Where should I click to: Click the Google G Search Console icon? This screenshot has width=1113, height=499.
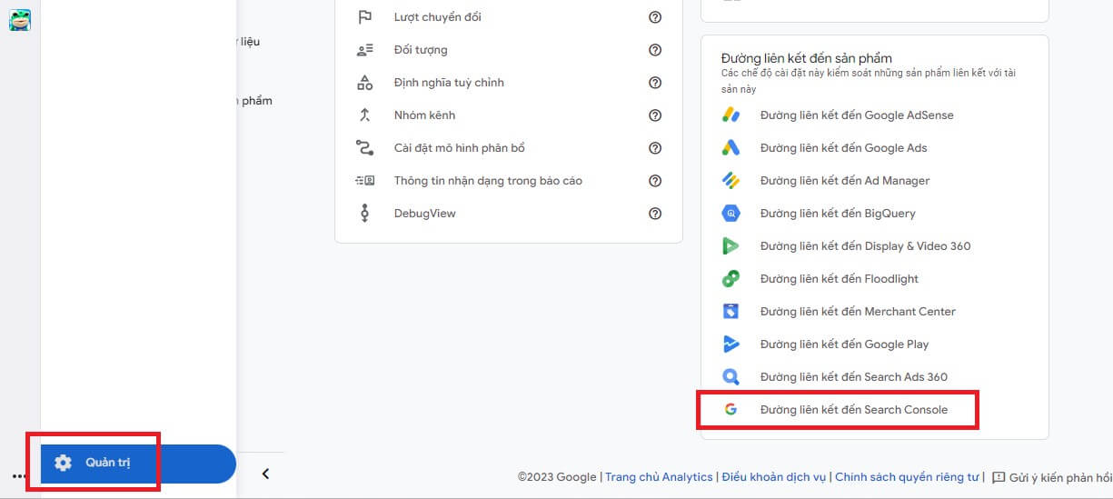point(731,410)
